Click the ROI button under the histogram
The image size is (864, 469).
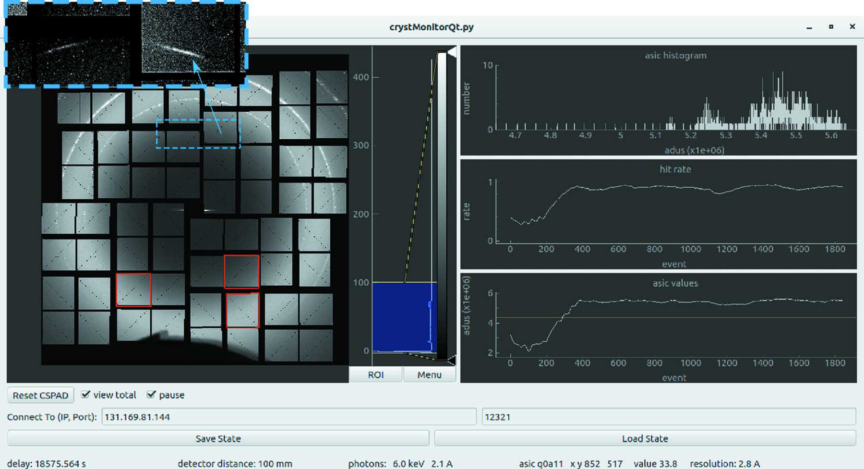(376, 374)
